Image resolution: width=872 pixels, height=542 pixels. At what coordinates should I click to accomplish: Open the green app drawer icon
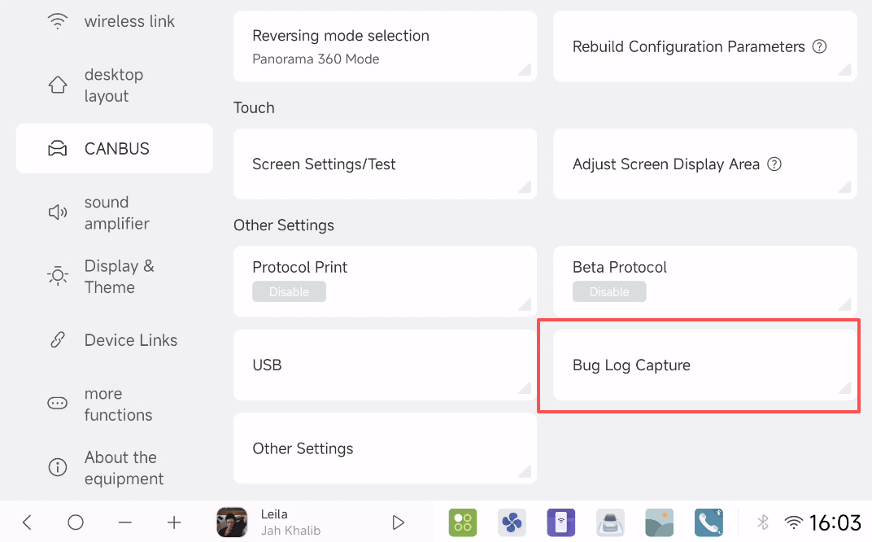coord(463,522)
